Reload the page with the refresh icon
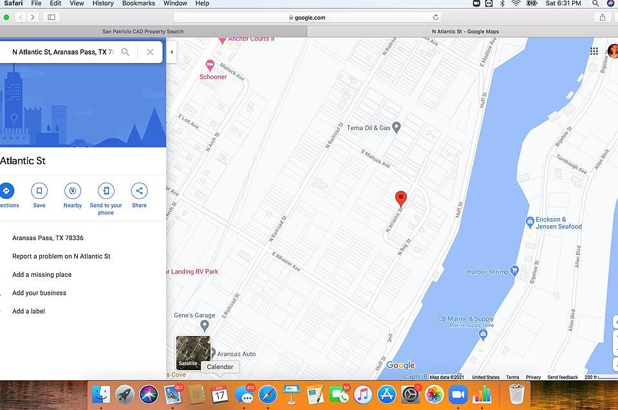618x410 pixels. point(436,17)
